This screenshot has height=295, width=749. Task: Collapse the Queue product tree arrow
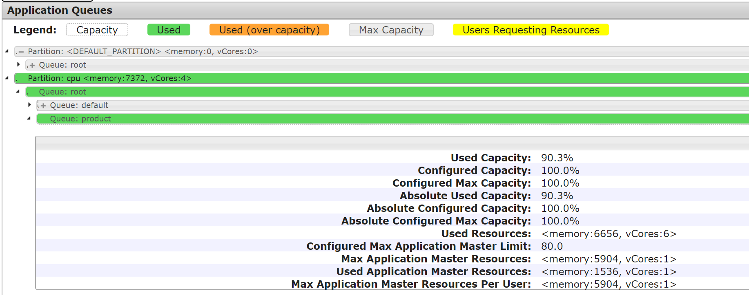coord(29,118)
